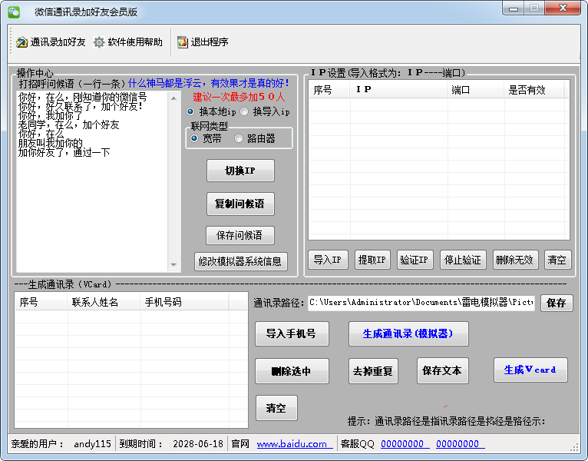This screenshot has width=588, height=461.
Task: Click the 生成Vcard button
Action: (x=530, y=370)
